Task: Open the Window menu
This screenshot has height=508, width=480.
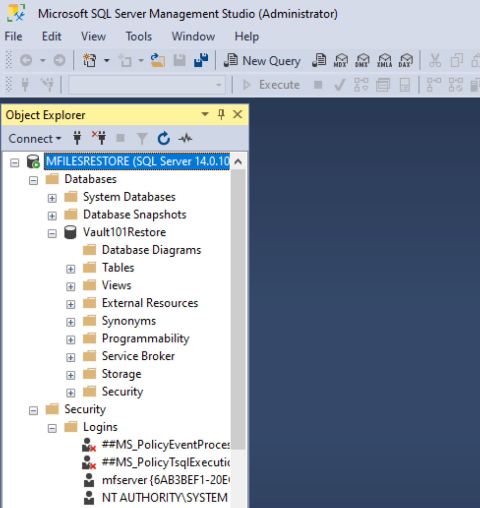Action: point(193,36)
